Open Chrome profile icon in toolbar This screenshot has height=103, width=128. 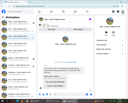(122, 6)
